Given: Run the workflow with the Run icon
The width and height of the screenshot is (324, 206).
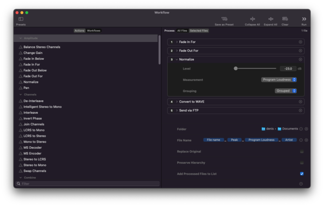Looking at the screenshot, I should [x=304, y=19].
